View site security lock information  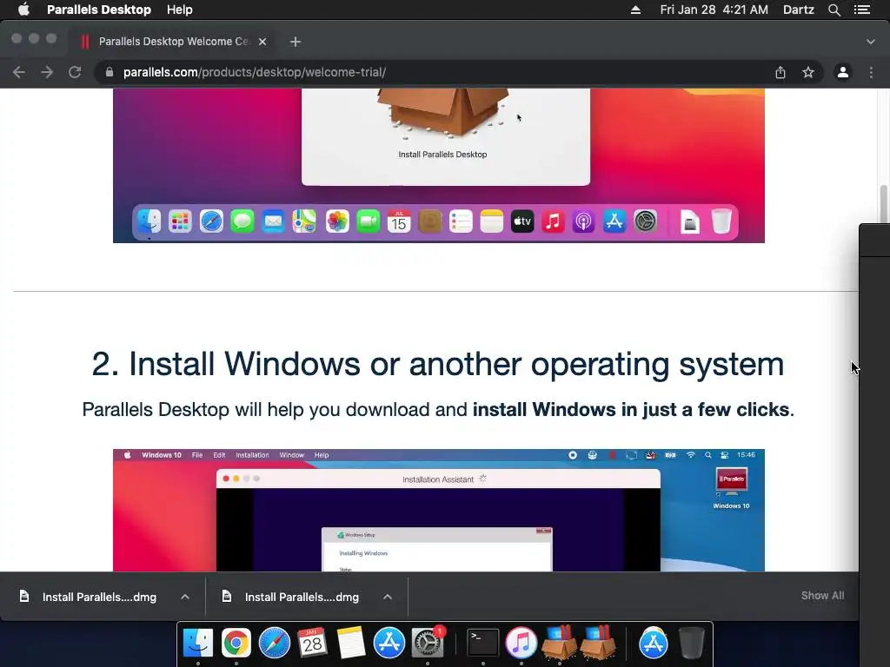[x=109, y=72]
